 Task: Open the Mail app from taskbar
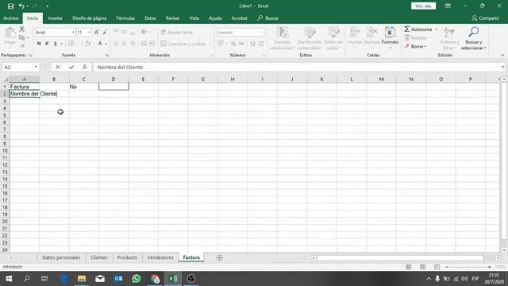point(100,279)
